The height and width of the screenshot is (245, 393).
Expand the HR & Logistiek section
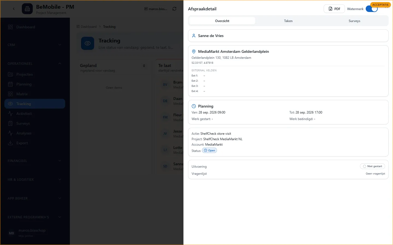pos(35,180)
